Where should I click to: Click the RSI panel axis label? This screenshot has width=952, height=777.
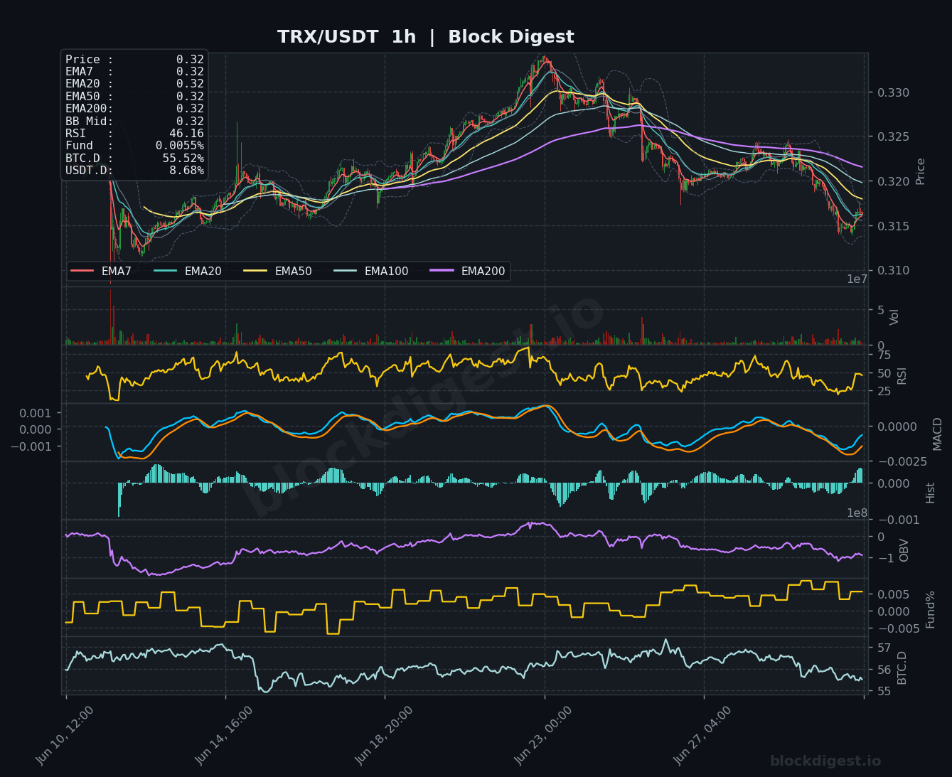coord(902,376)
